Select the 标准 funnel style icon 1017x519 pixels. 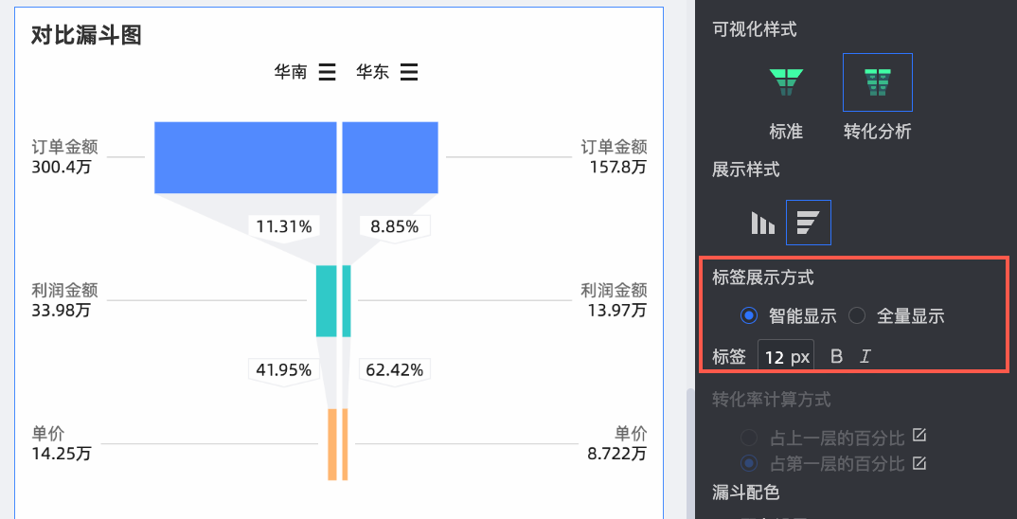(x=786, y=83)
